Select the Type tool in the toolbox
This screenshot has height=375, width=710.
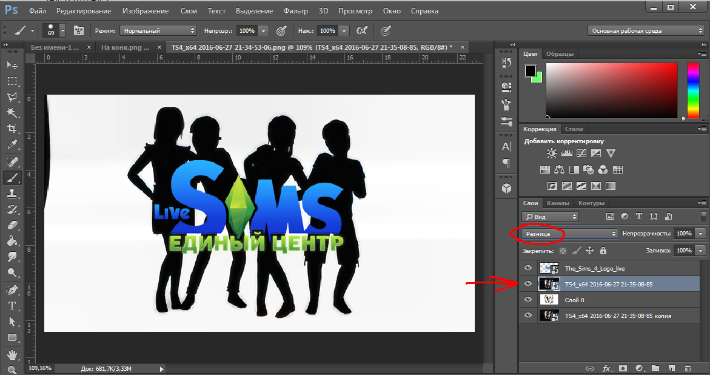[x=12, y=306]
